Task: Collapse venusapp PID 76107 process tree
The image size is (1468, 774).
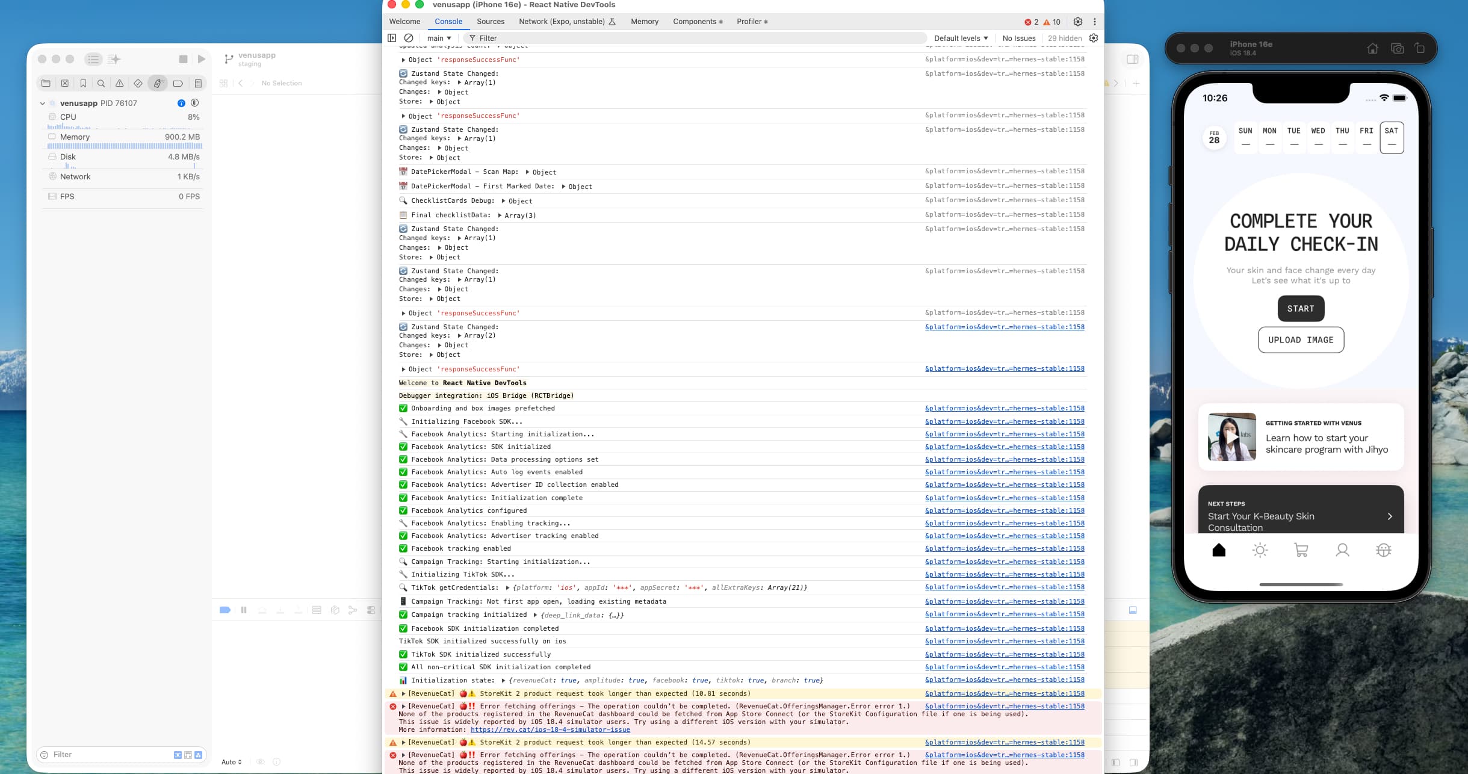Action: 42,103
